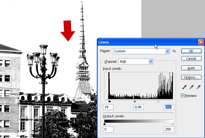The height and width of the screenshot is (138, 205).
Task: Grab the input white point slider
Action: tap(158, 101)
